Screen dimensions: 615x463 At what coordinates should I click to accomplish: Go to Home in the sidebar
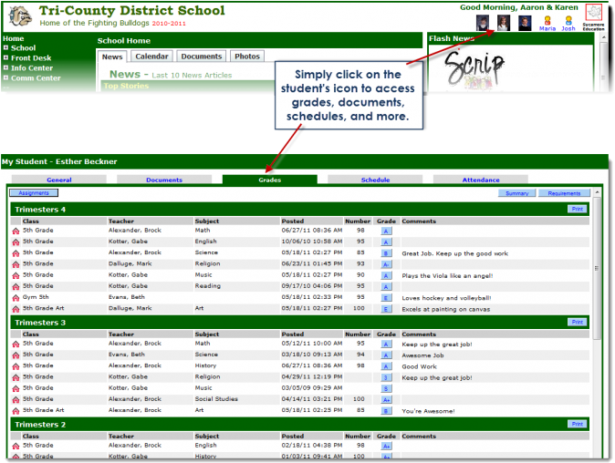click(x=14, y=38)
